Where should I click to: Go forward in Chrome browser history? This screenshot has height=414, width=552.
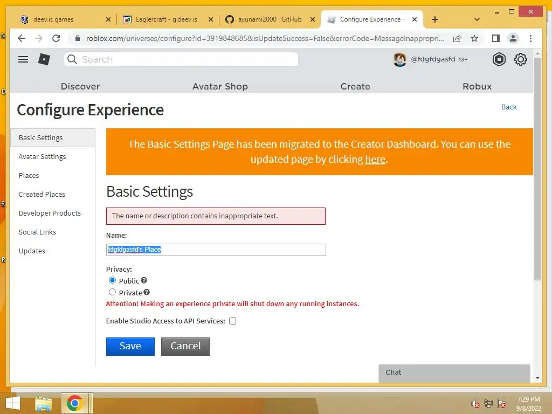tap(39, 38)
